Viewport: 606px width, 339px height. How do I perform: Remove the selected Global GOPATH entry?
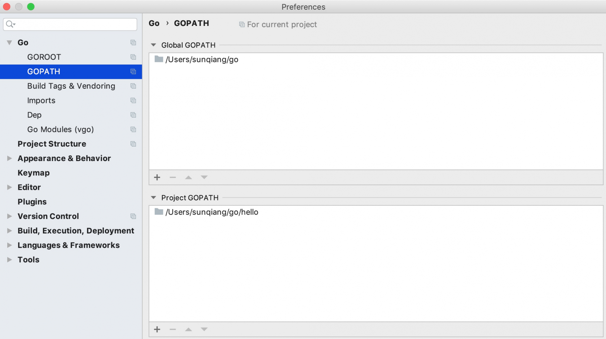pyautogui.click(x=173, y=177)
